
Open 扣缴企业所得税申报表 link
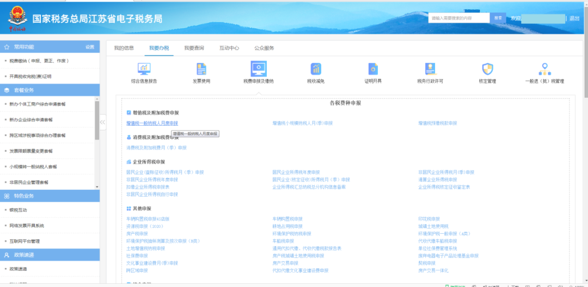pyautogui.click(x=148, y=187)
